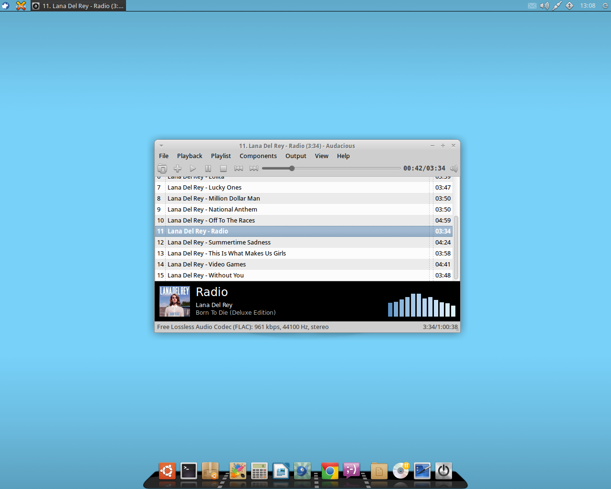The height and width of the screenshot is (489, 611).
Task: Click the Play button in the toolbar
Action: [193, 169]
